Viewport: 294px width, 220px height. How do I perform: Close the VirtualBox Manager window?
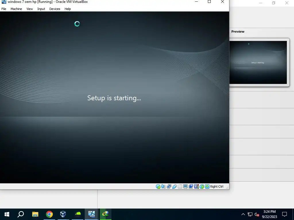(x=287, y=3)
